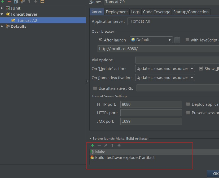Image resolution: width=219 pixels, height=178 pixels.
Task: Click browser browse ellipsis button
Action: [x=178, y=40]
